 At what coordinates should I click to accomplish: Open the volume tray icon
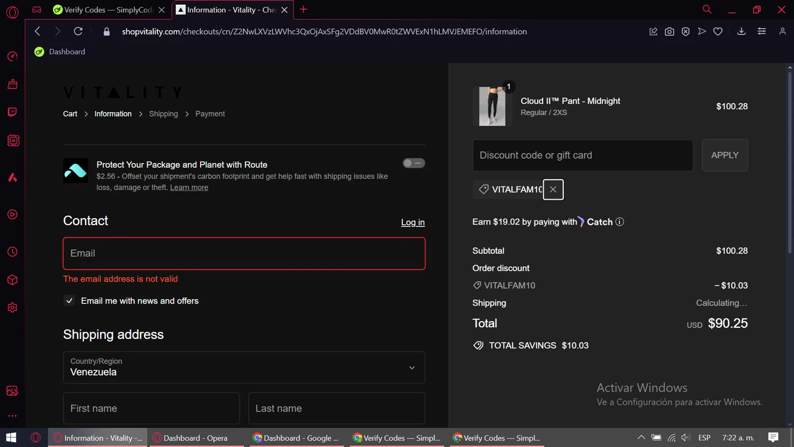686,438
